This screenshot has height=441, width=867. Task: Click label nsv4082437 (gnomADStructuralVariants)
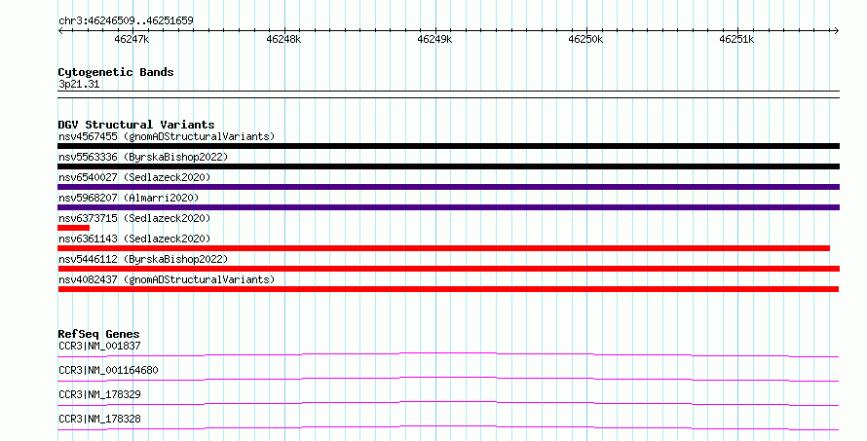(x=167, y=279)
